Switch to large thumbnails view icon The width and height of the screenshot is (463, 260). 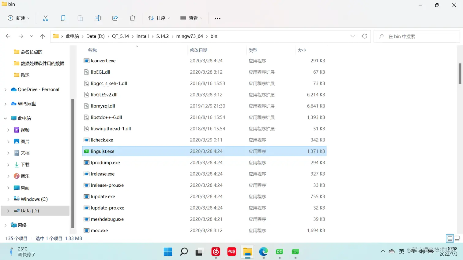(457, 238)
